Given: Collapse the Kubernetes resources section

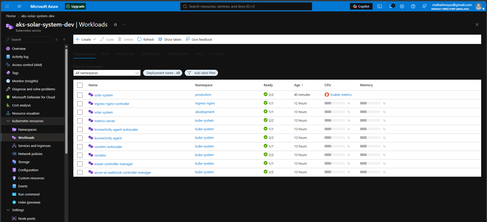Looking at the screenshot, I should [x=8, y=121].
